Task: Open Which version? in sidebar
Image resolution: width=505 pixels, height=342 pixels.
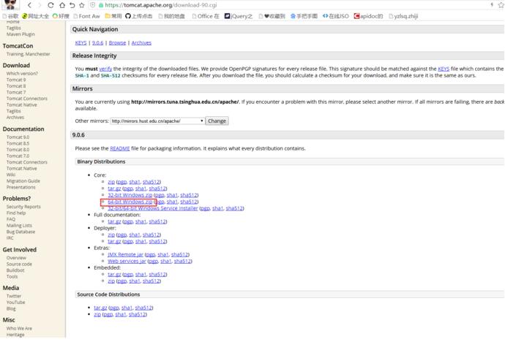Action: (22, 74)
